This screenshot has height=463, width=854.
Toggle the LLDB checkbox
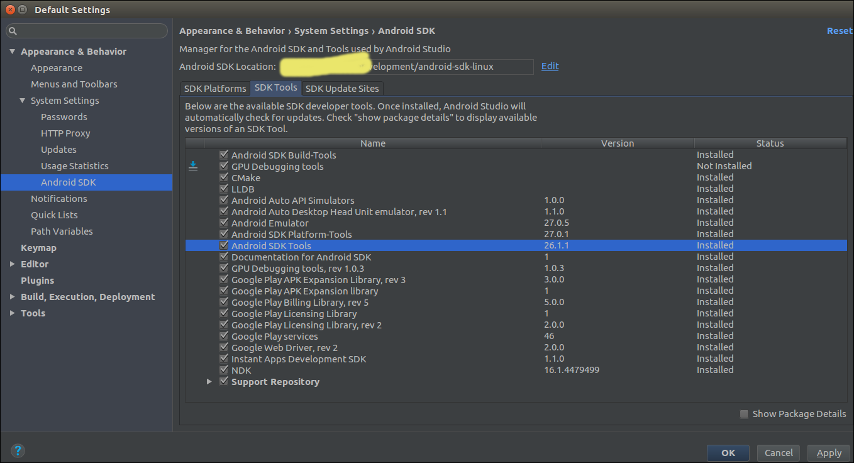[223, 189]
